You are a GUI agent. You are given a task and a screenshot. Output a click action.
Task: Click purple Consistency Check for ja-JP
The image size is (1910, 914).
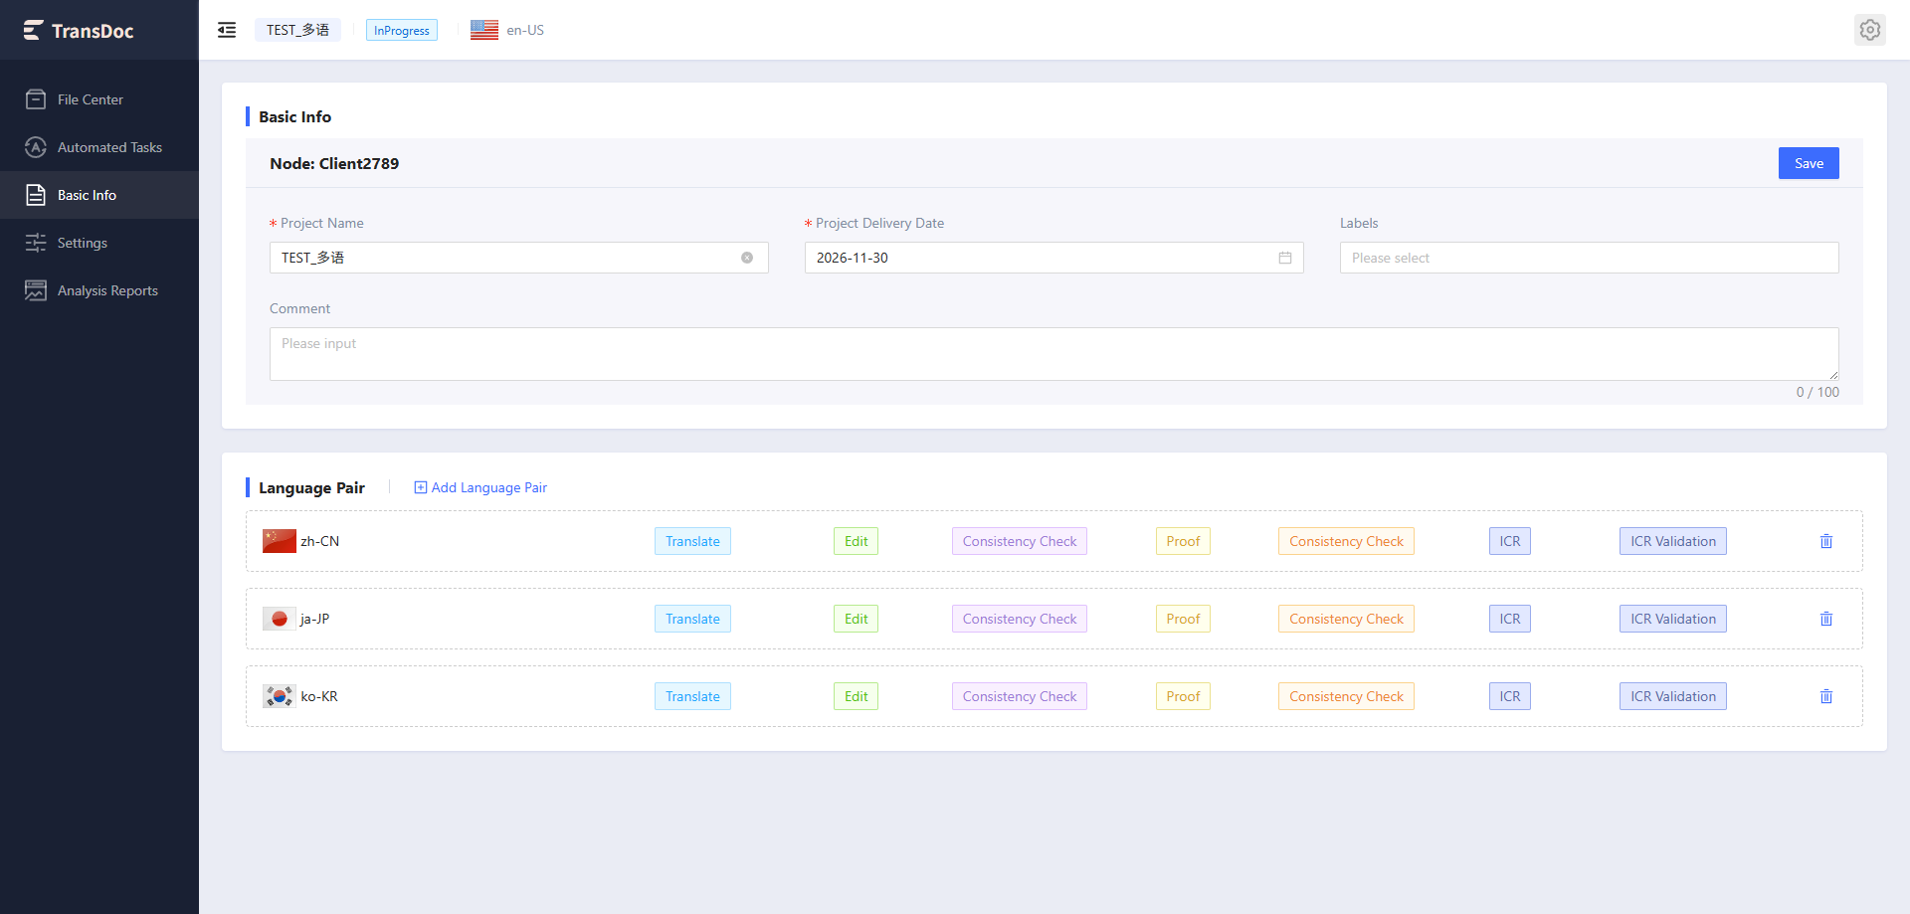click(1020, 619)
